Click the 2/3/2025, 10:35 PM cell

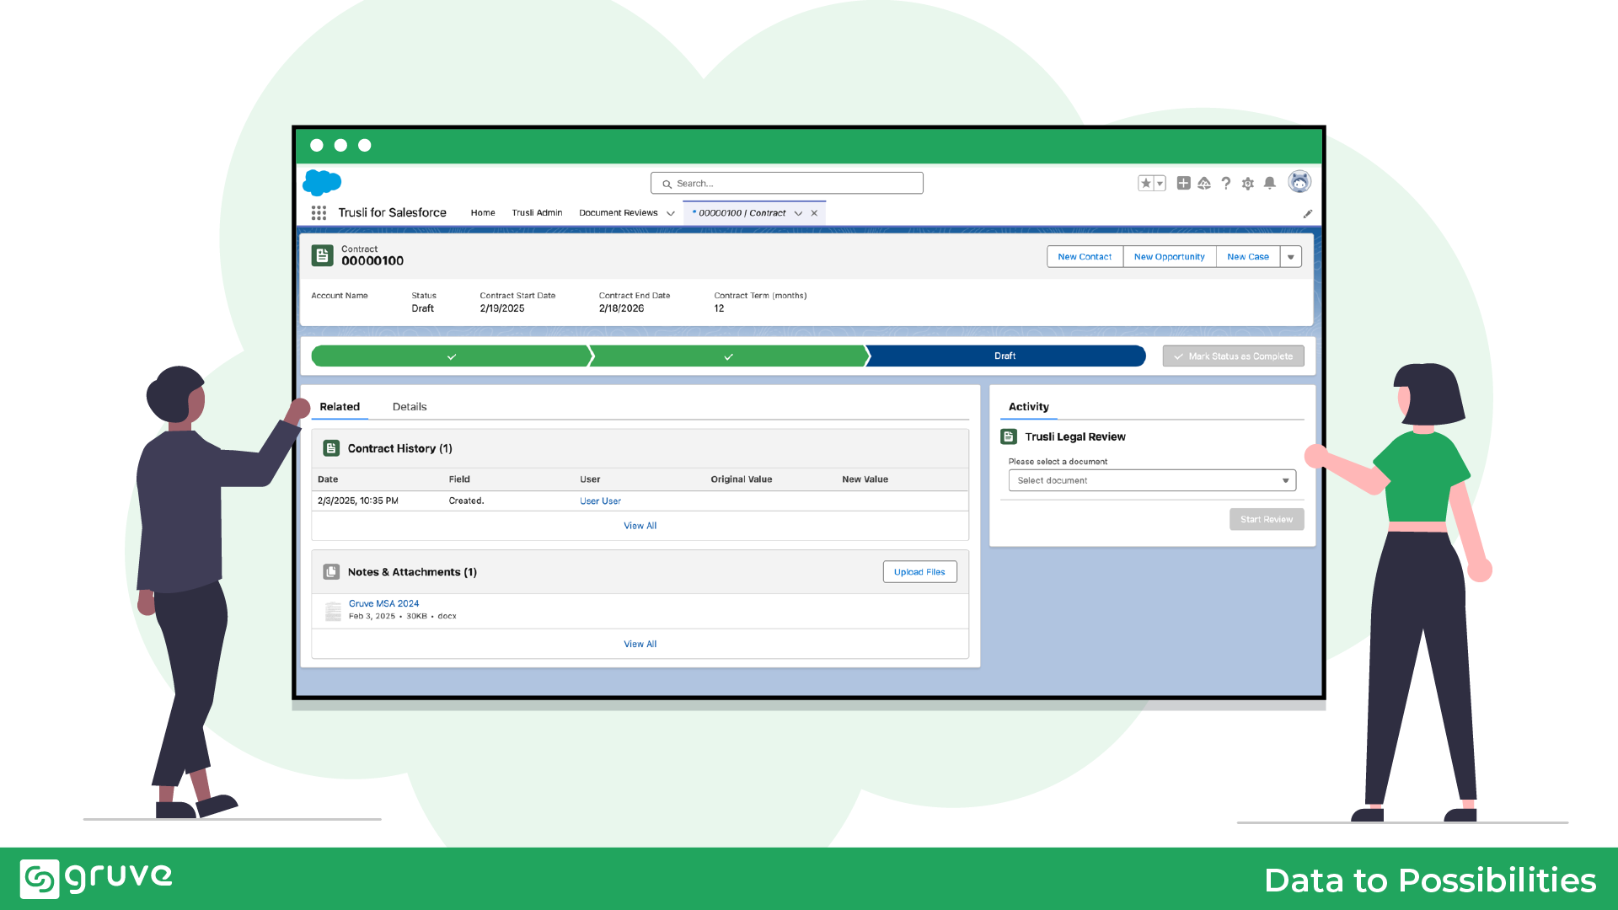pyautogui.click(x=358, y=501)
